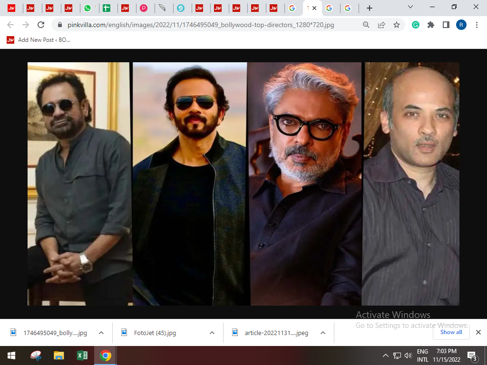Screen dimensions: 487x365
Task: Open the Grammarly extension icon
Action: tap(416, 25)
